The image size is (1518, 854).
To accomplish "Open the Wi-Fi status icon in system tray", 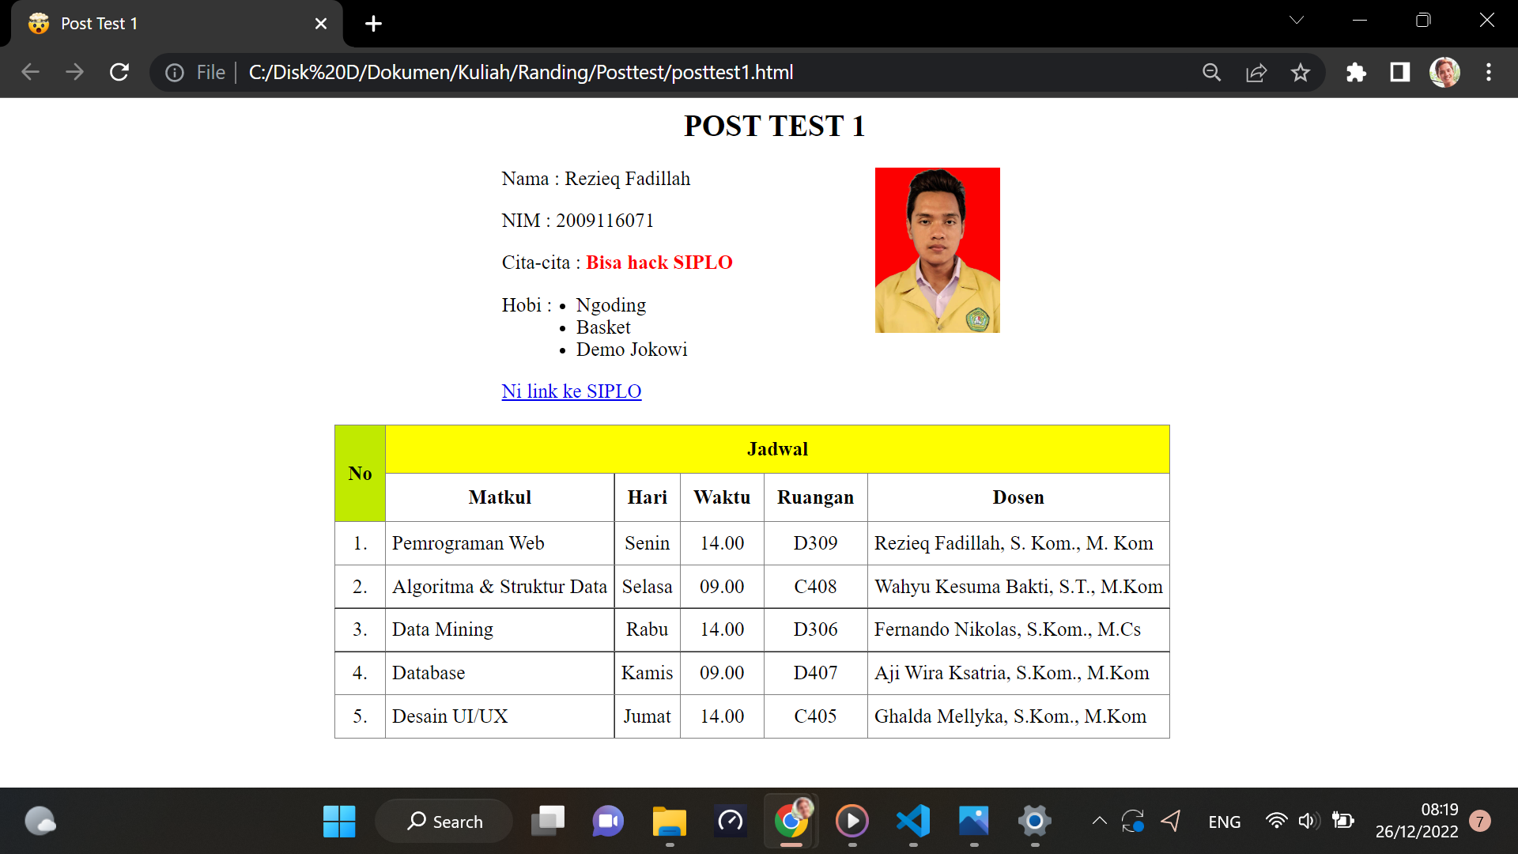I will (1276, 821).
